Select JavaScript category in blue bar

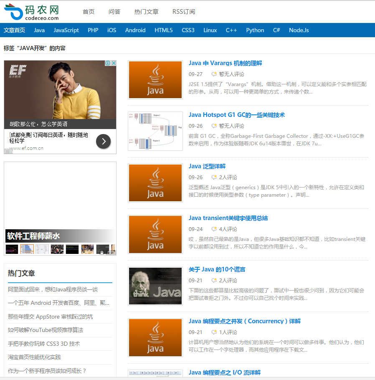[x=66, y=30]
